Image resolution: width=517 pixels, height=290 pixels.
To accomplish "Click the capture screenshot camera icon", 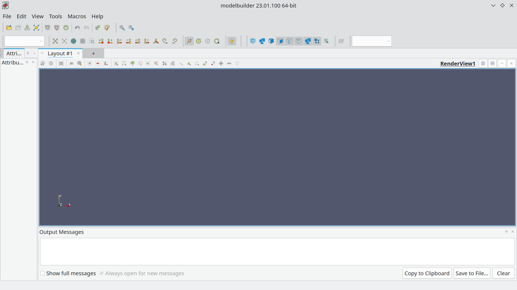I will [x=61, y=64].
